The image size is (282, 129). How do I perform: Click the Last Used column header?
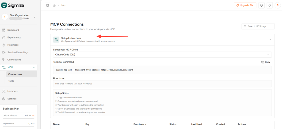coord(197,124)
